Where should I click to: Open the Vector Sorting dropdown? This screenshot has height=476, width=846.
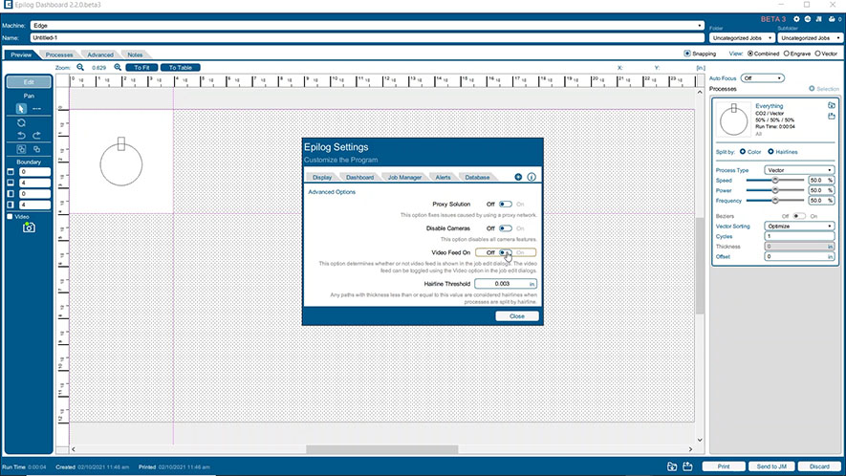pyautogui.click(x=800, y=227)
